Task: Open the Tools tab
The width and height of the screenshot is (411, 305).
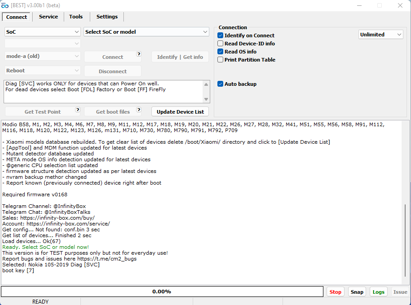Action: (76, 17)
